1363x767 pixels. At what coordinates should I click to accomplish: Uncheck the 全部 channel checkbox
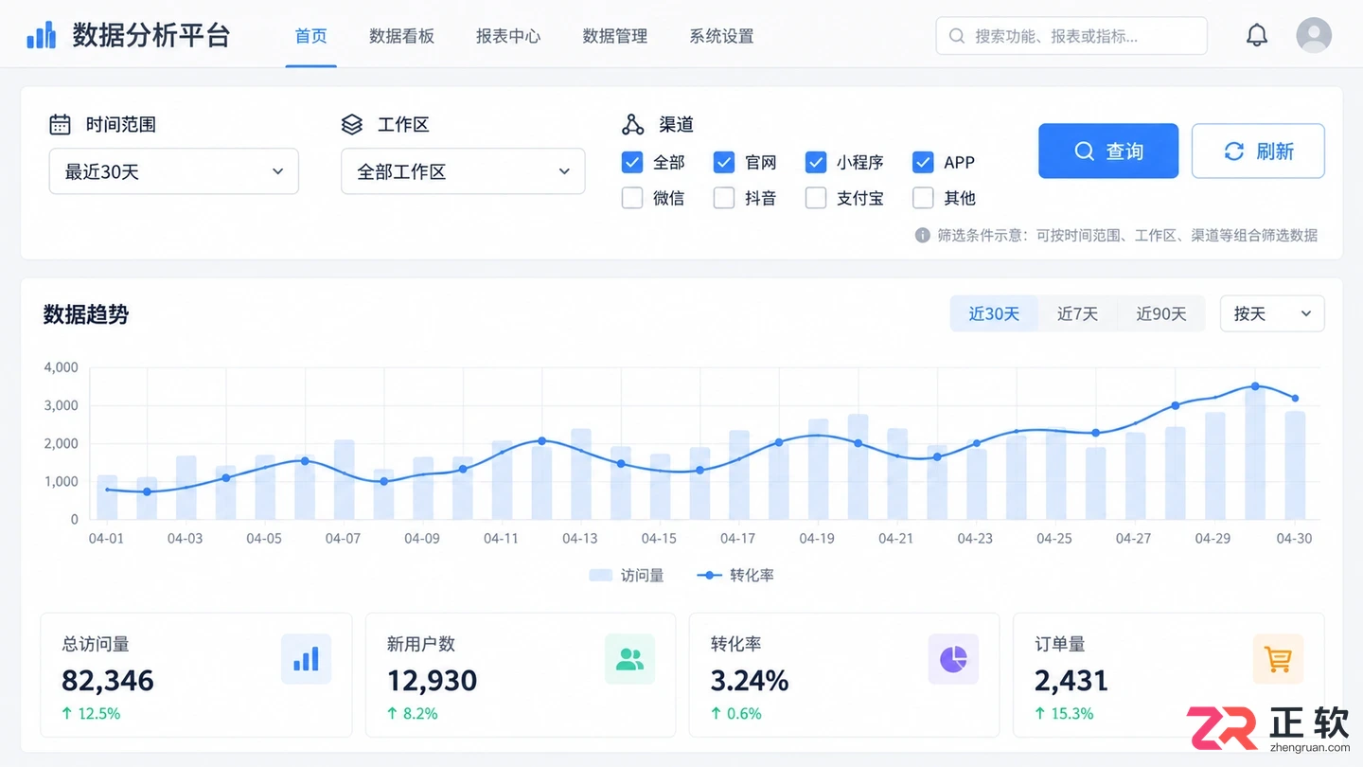(x=632, y=163)
